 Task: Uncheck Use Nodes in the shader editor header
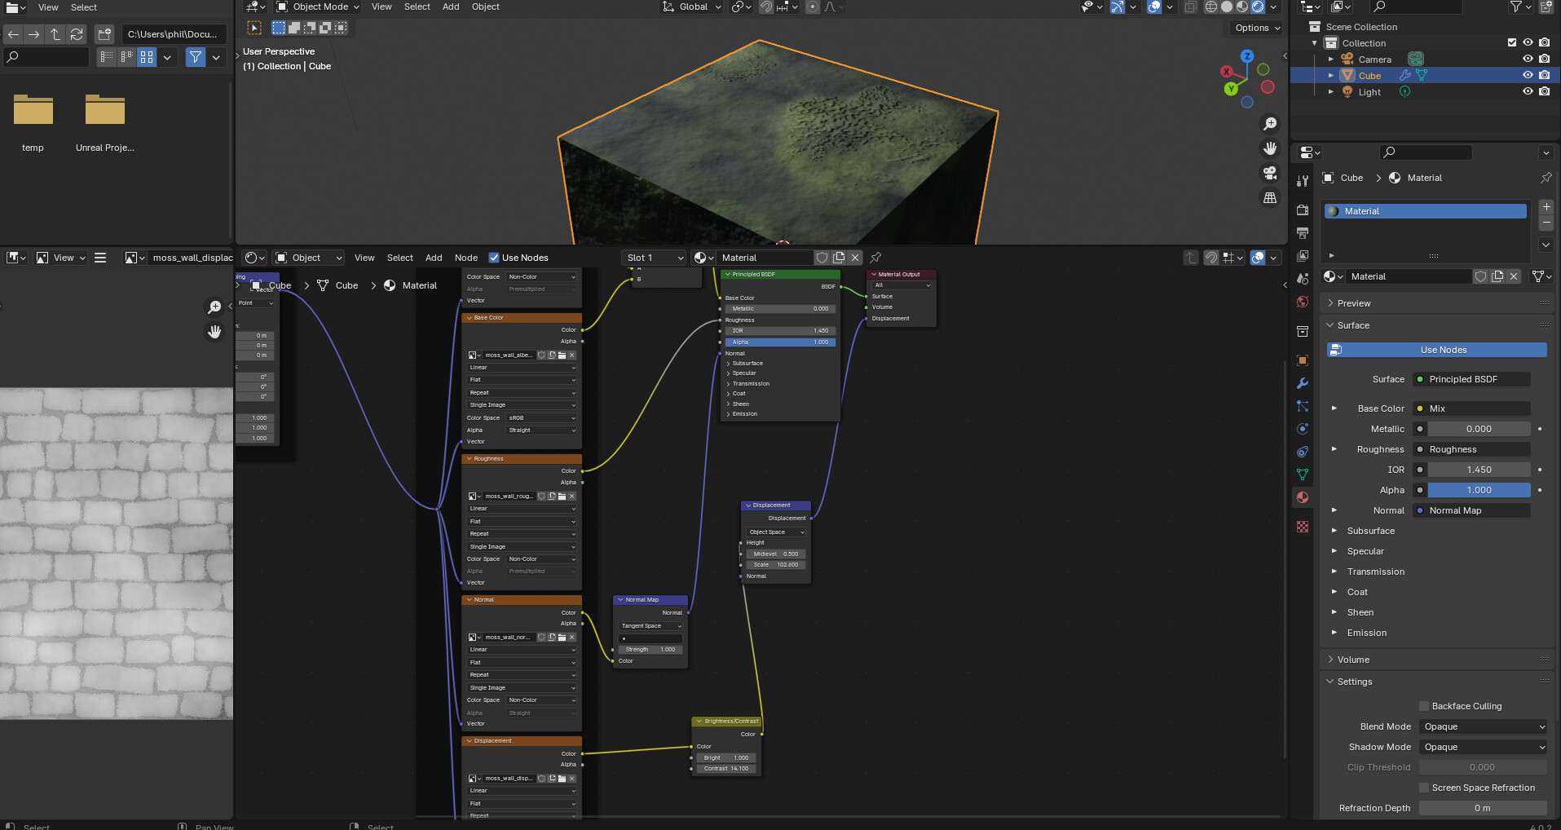pyautogui.click(x=495, y=257)
